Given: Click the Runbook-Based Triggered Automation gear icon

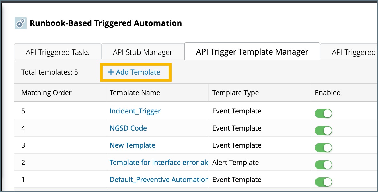Looking at the screenshot, I should click(20, 23).
